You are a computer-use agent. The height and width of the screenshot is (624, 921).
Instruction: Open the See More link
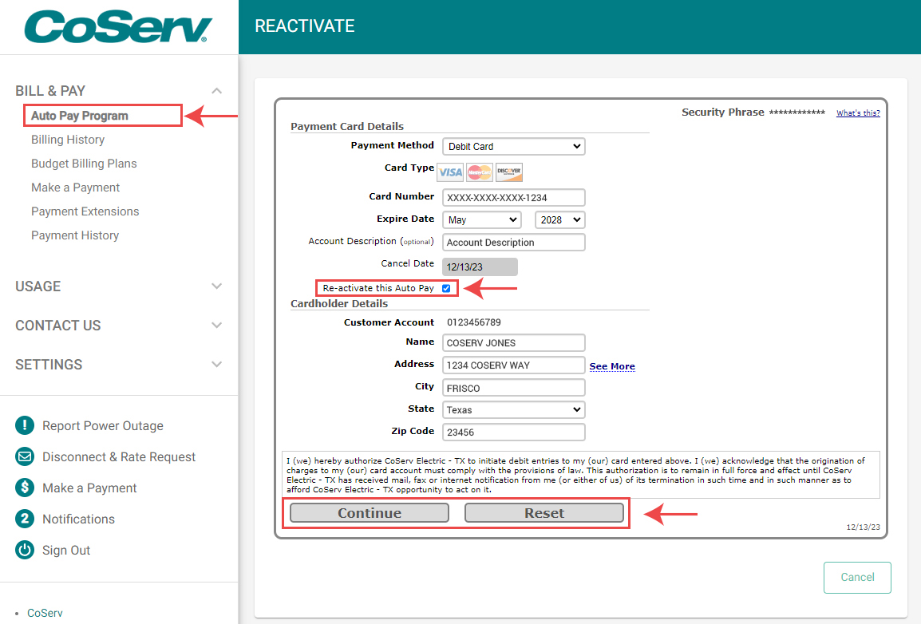[612, 365]
